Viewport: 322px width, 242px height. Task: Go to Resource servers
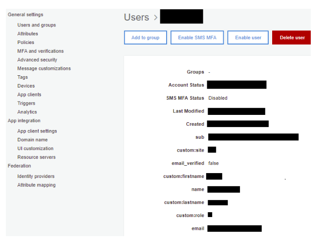pyautogui.click(x=36, y=157)
